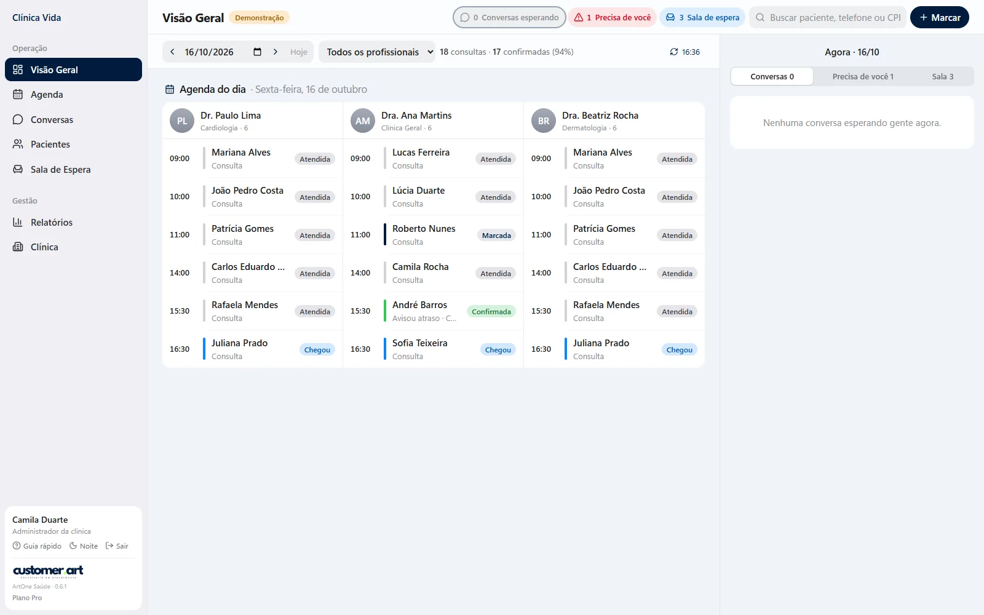Open Camila Rocha 14:00 appointment

coord(433,273)
